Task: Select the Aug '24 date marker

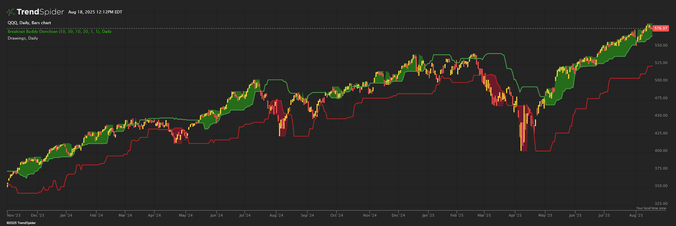Action: point(277,215)
